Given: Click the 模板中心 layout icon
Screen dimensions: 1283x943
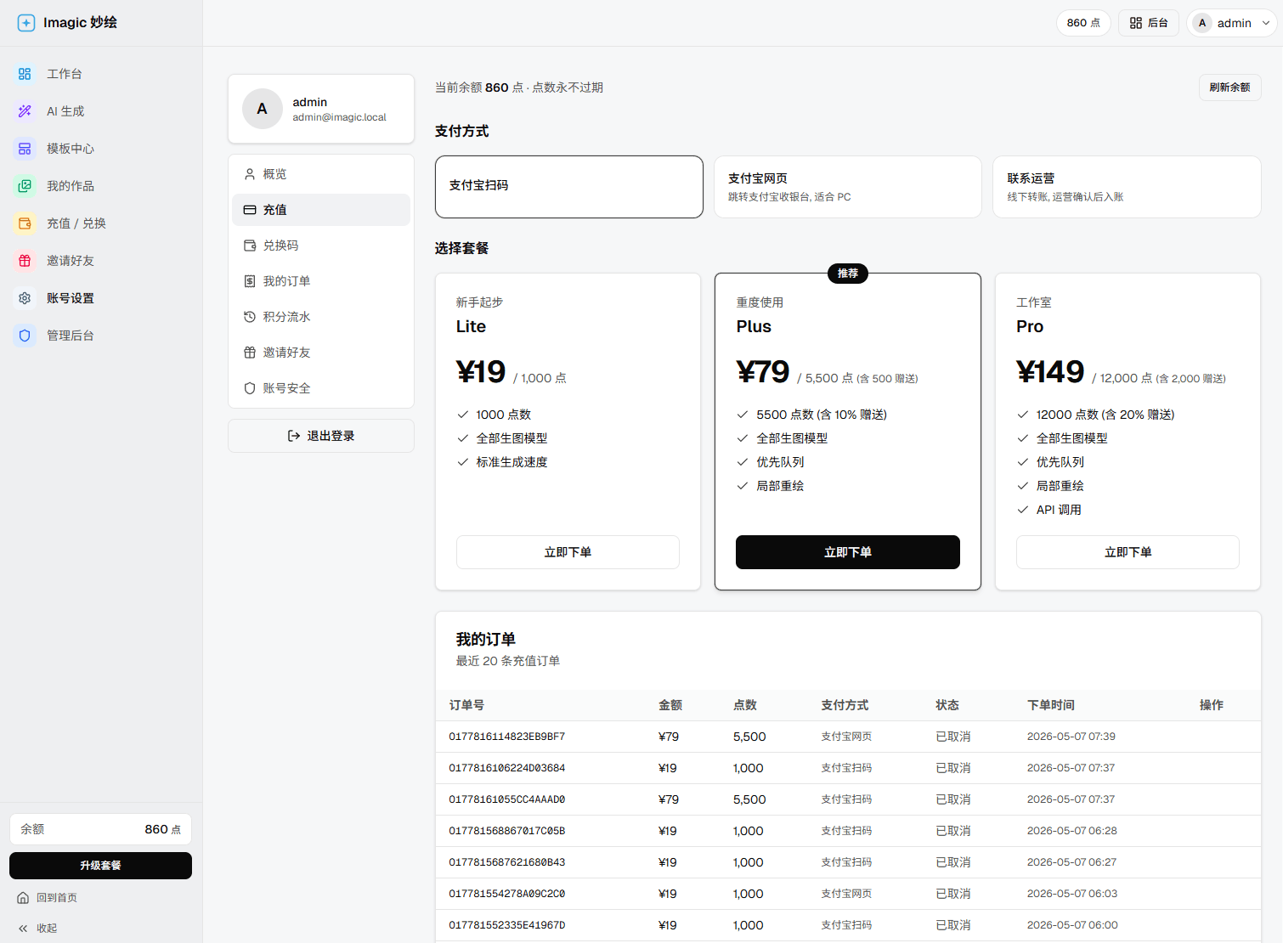Looking at the screenshot, I should point(25,149).
